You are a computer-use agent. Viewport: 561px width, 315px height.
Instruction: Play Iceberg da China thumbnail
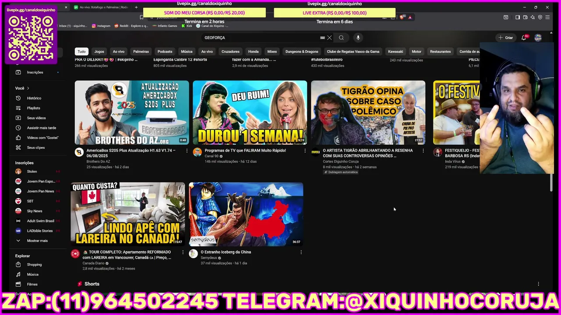point(246,214)
